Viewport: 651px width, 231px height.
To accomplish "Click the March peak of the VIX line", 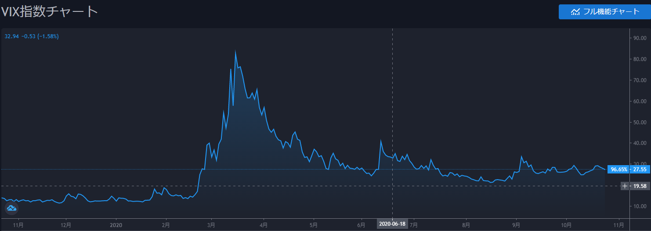I will pyautogui.click(x=235, y=52).
